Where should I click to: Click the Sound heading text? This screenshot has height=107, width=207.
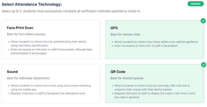[12, 72]
